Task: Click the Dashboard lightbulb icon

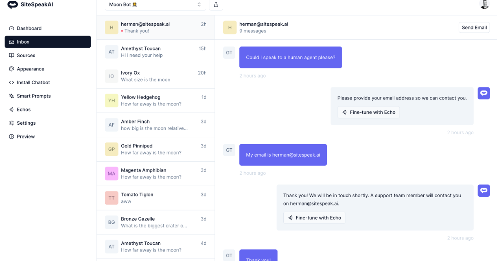Action: click(12, 28)
